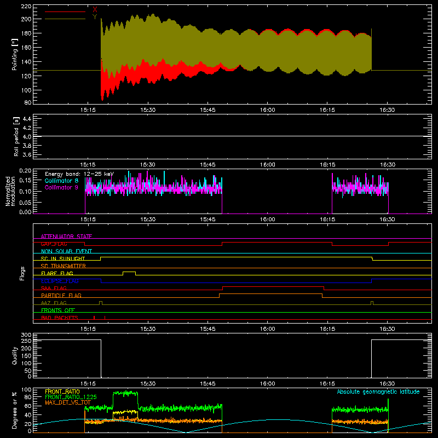438x438 pixels.
Task: Click the olive Y legend label
Action: 95,17
